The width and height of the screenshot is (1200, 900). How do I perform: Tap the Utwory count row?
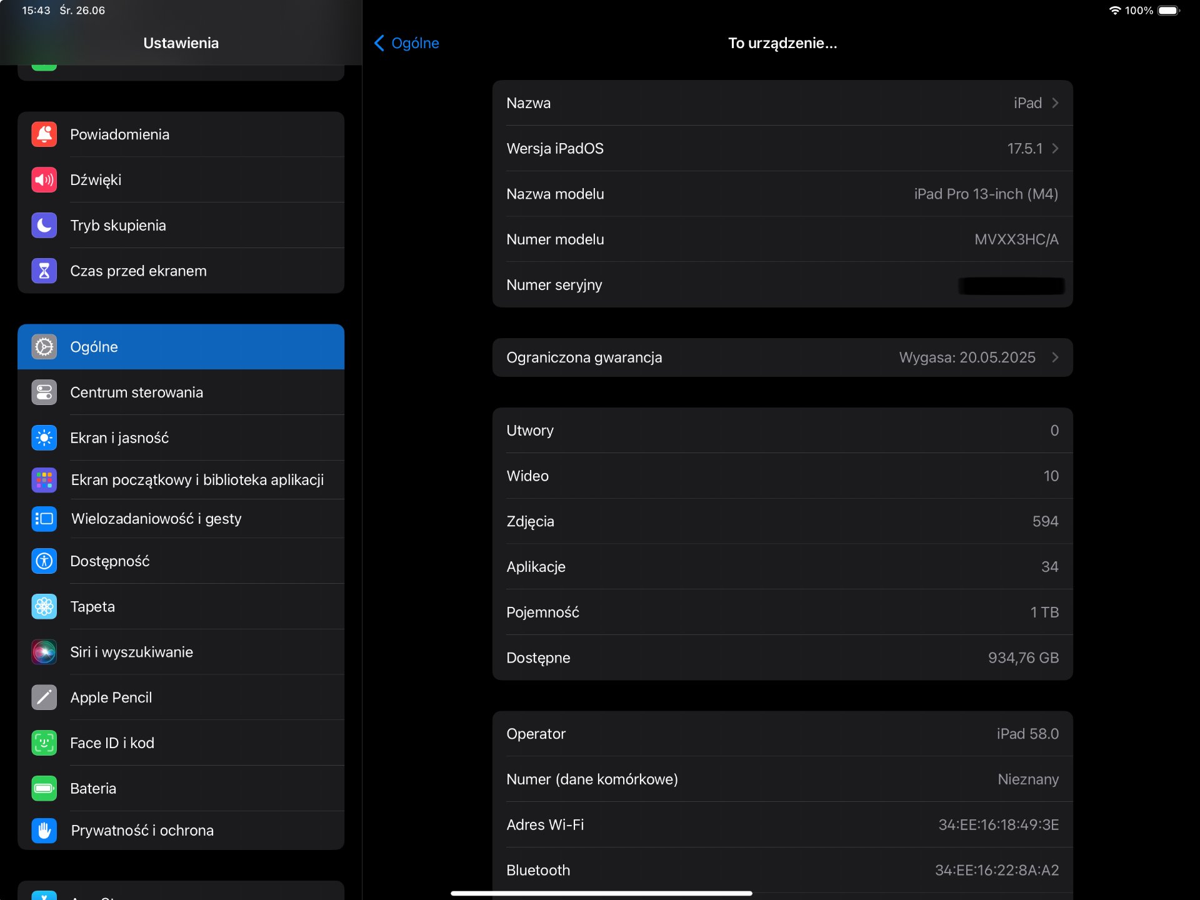click(x=782, y=431)
